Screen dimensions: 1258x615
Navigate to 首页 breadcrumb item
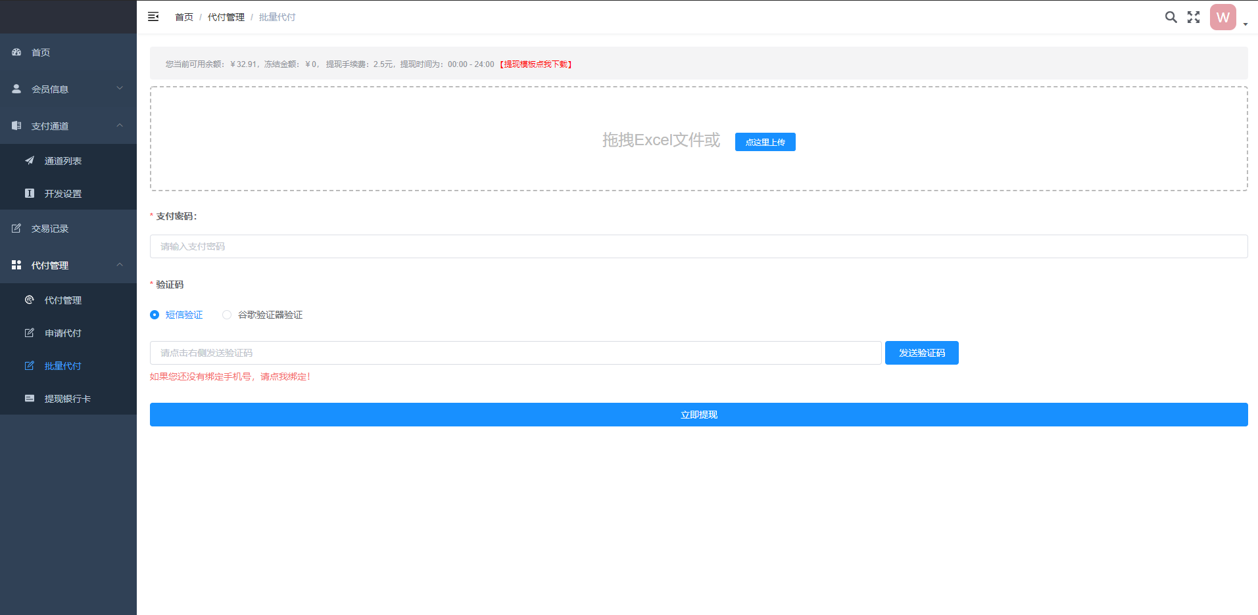coord(183,16)
